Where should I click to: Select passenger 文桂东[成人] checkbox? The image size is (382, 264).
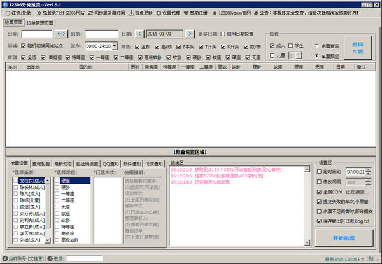pyautogui.click(x=15, y=181)
